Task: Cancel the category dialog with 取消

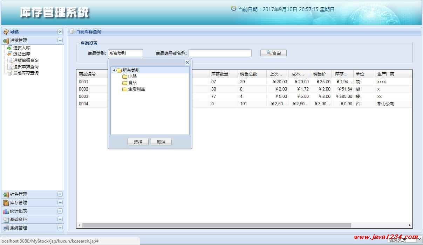Action: click(161, 142)
